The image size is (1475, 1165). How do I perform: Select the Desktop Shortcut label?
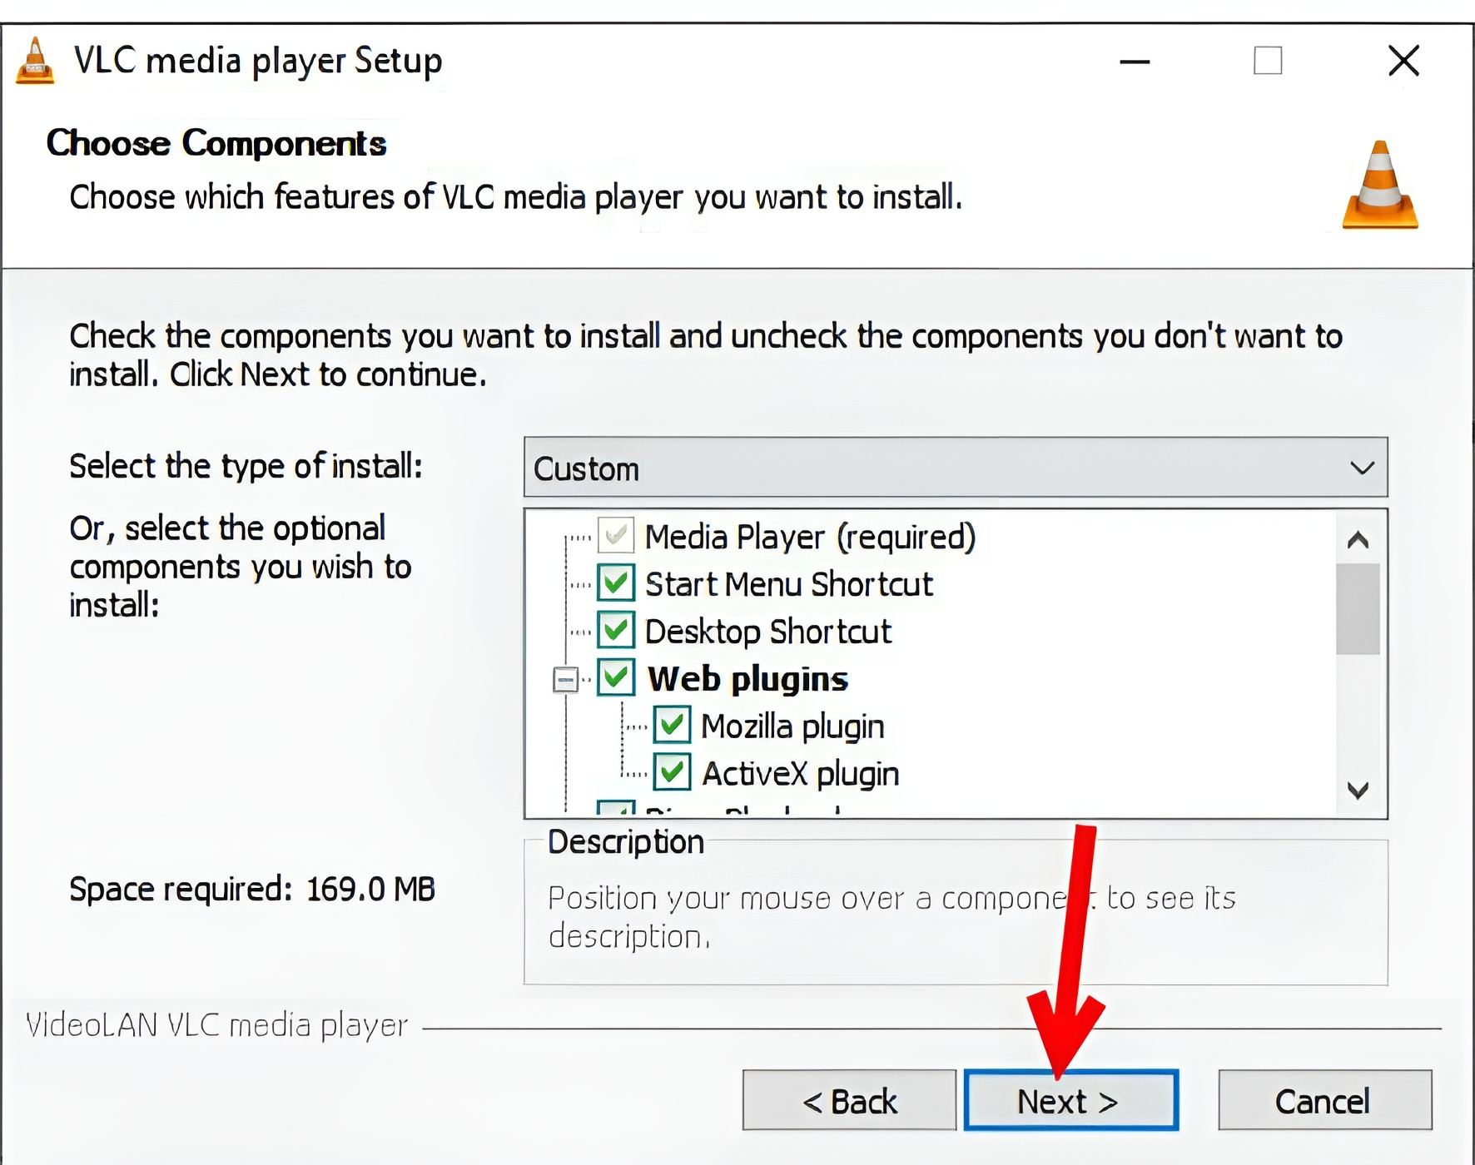(x=767, y=632)
